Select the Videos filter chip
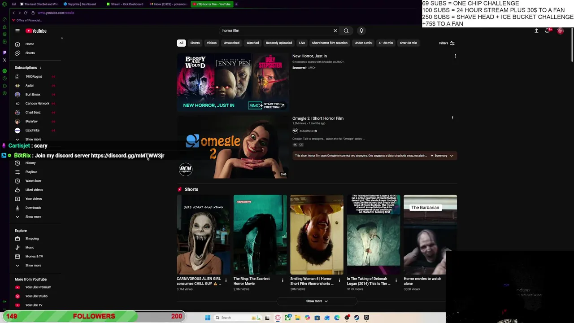 (x=211, y=43)
